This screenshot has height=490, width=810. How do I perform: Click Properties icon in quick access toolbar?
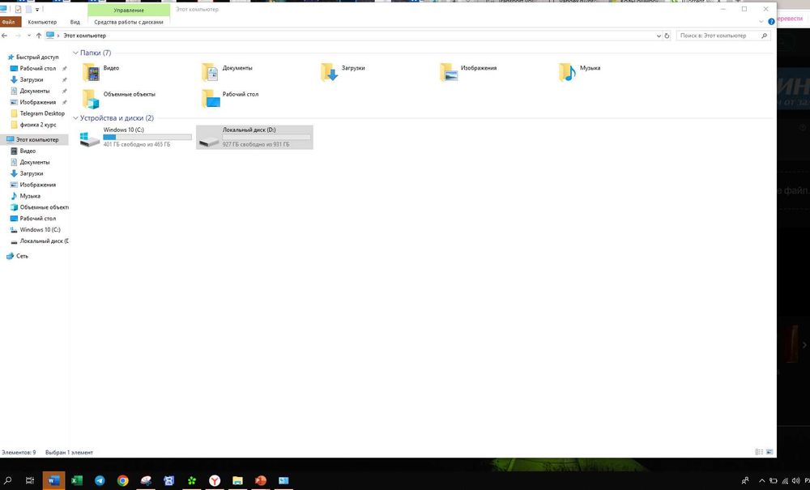pyautogui.click(x=18, y=9)
